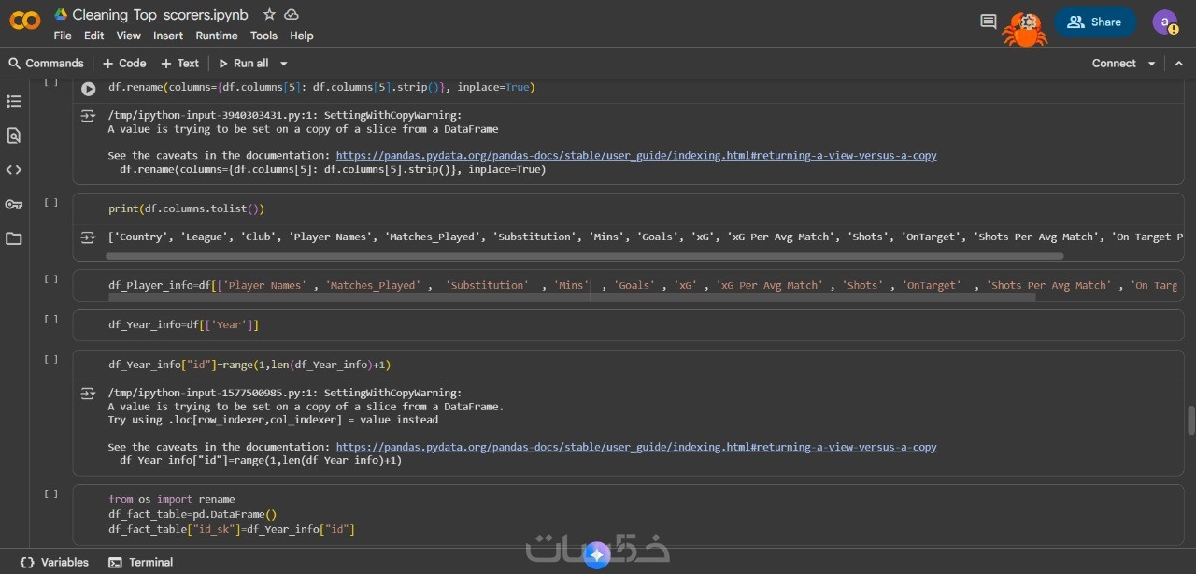Screen dimensions: 1196x574
Task: Open the table of contents sidebar icon
Action: click(13, 101)
